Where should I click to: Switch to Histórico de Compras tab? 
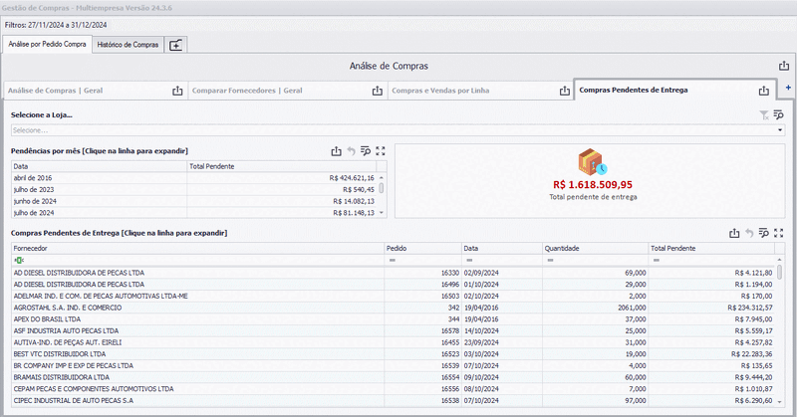click(129, 45)
